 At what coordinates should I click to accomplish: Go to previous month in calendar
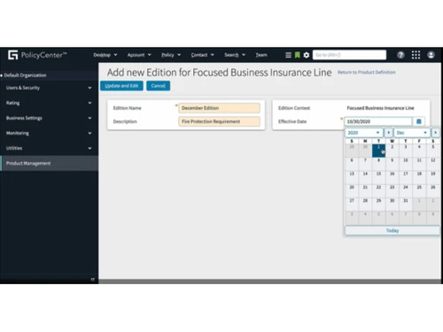coord(388,133)
